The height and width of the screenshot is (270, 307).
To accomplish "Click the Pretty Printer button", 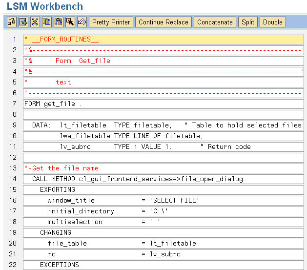I will click(111, 22).
